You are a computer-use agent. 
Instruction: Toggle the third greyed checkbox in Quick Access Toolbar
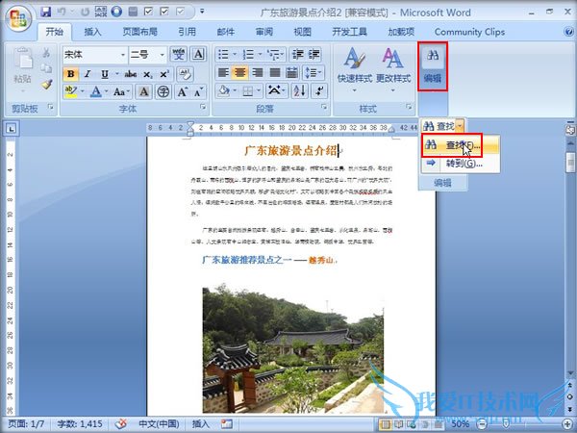[181, 12]
